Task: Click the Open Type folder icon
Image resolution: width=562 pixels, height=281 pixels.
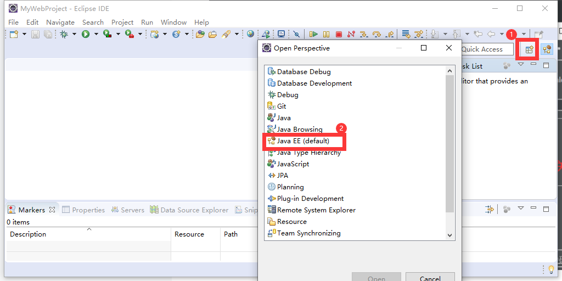Action: pyautogui.click(x=200, y=34)
